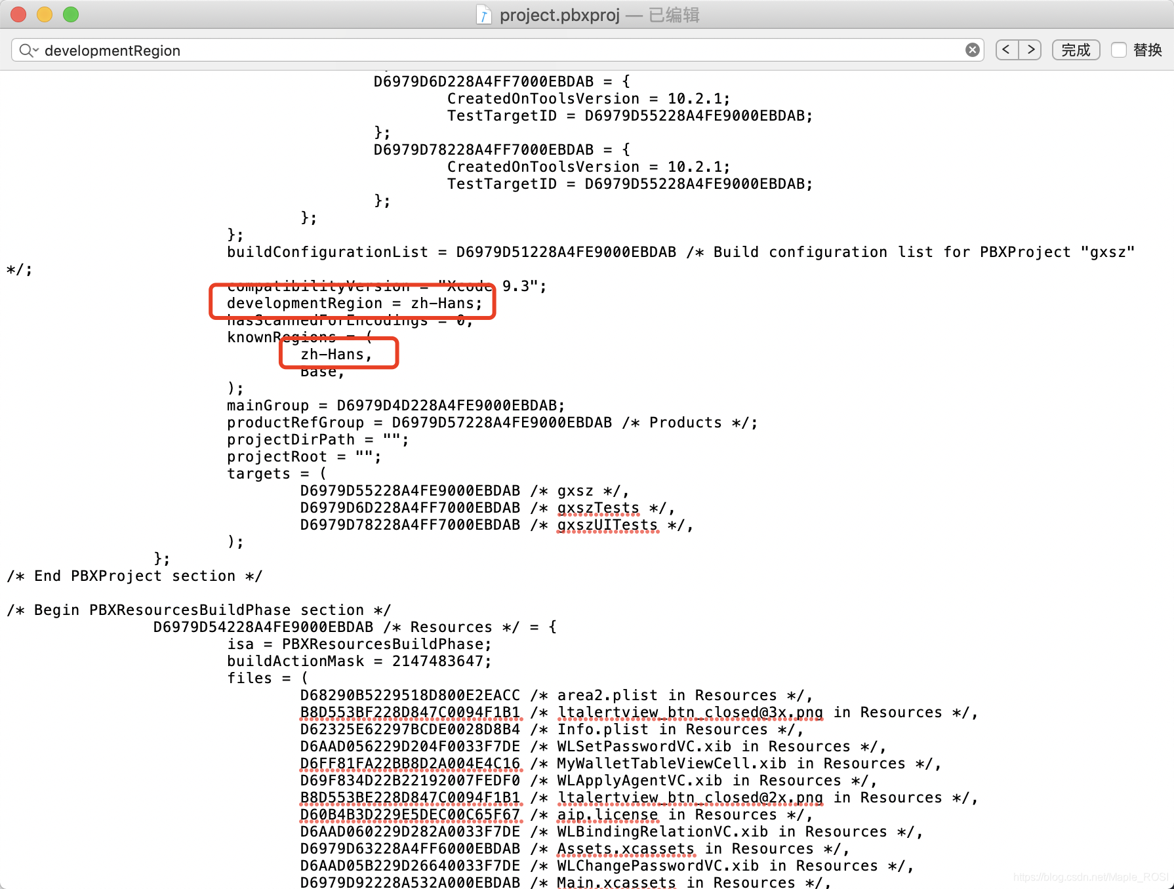This screenshot has width=1174, height=889.
Task: Clear the developmentRegion search text
Action: pyautogui.click(x=973, y=50)
